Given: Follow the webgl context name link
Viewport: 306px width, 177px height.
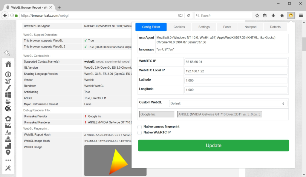Looking at the screenshot, I should point(100,61).
